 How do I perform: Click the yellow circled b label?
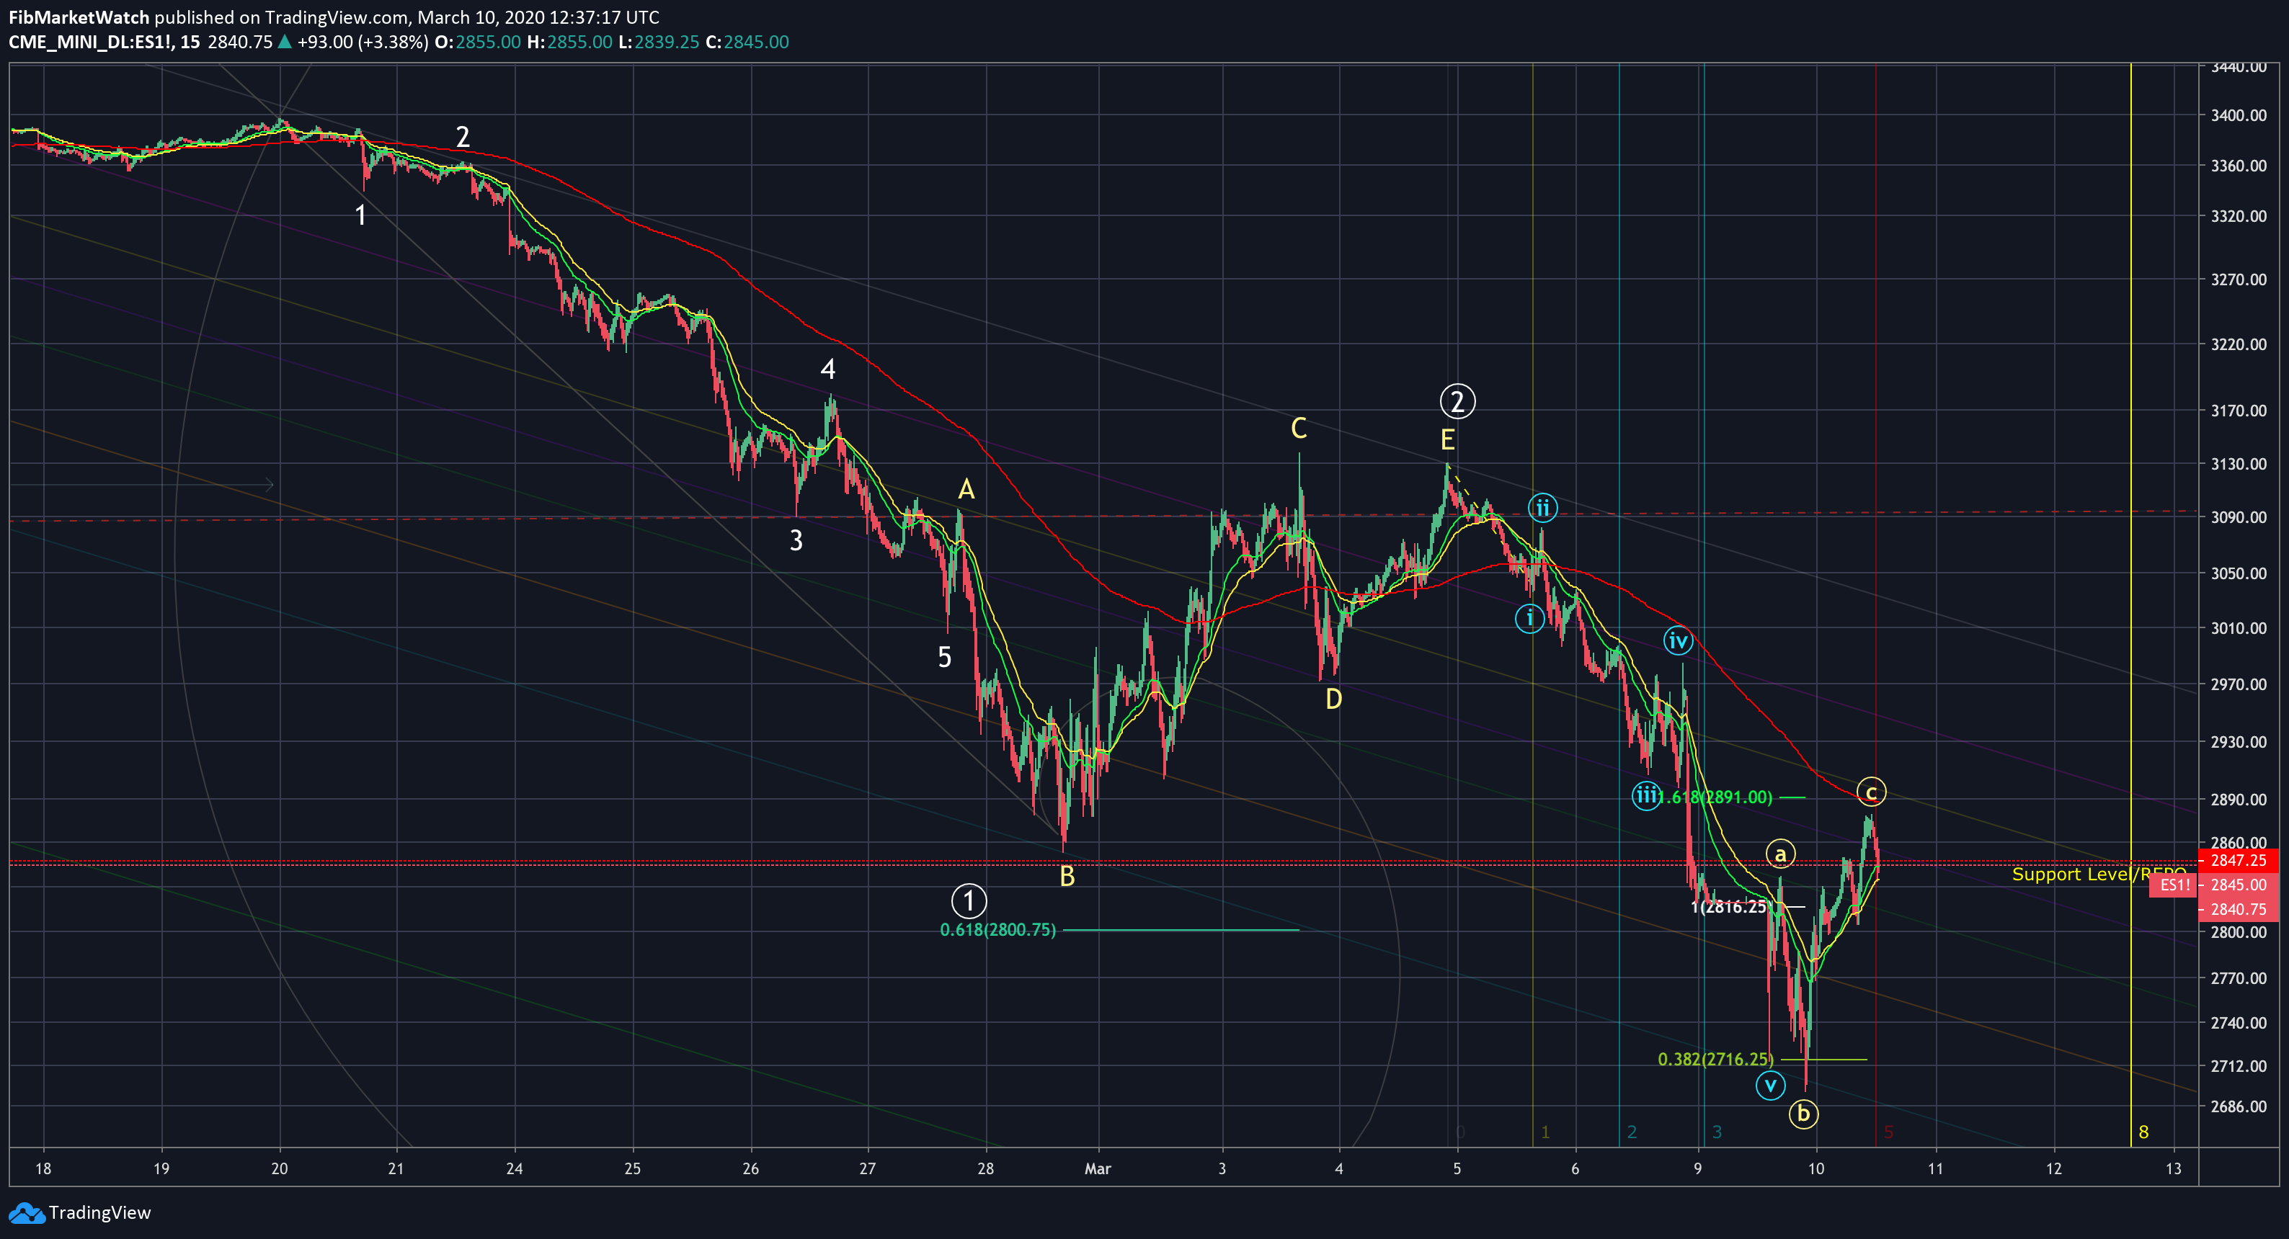point(1803,1113)
